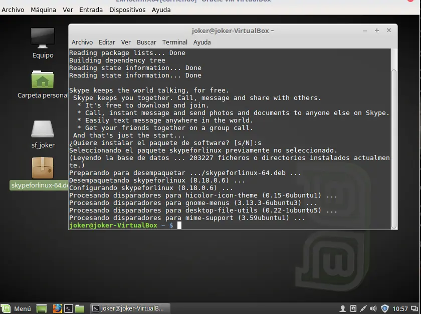The width and height of the screenshot is (421, 314).
Task: Close the terminal window
Action: click(x=389, y=30)
